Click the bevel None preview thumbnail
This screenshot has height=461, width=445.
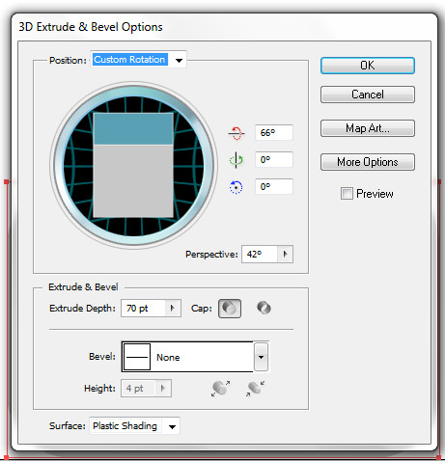pyautogui.click(x=137, y=357)
